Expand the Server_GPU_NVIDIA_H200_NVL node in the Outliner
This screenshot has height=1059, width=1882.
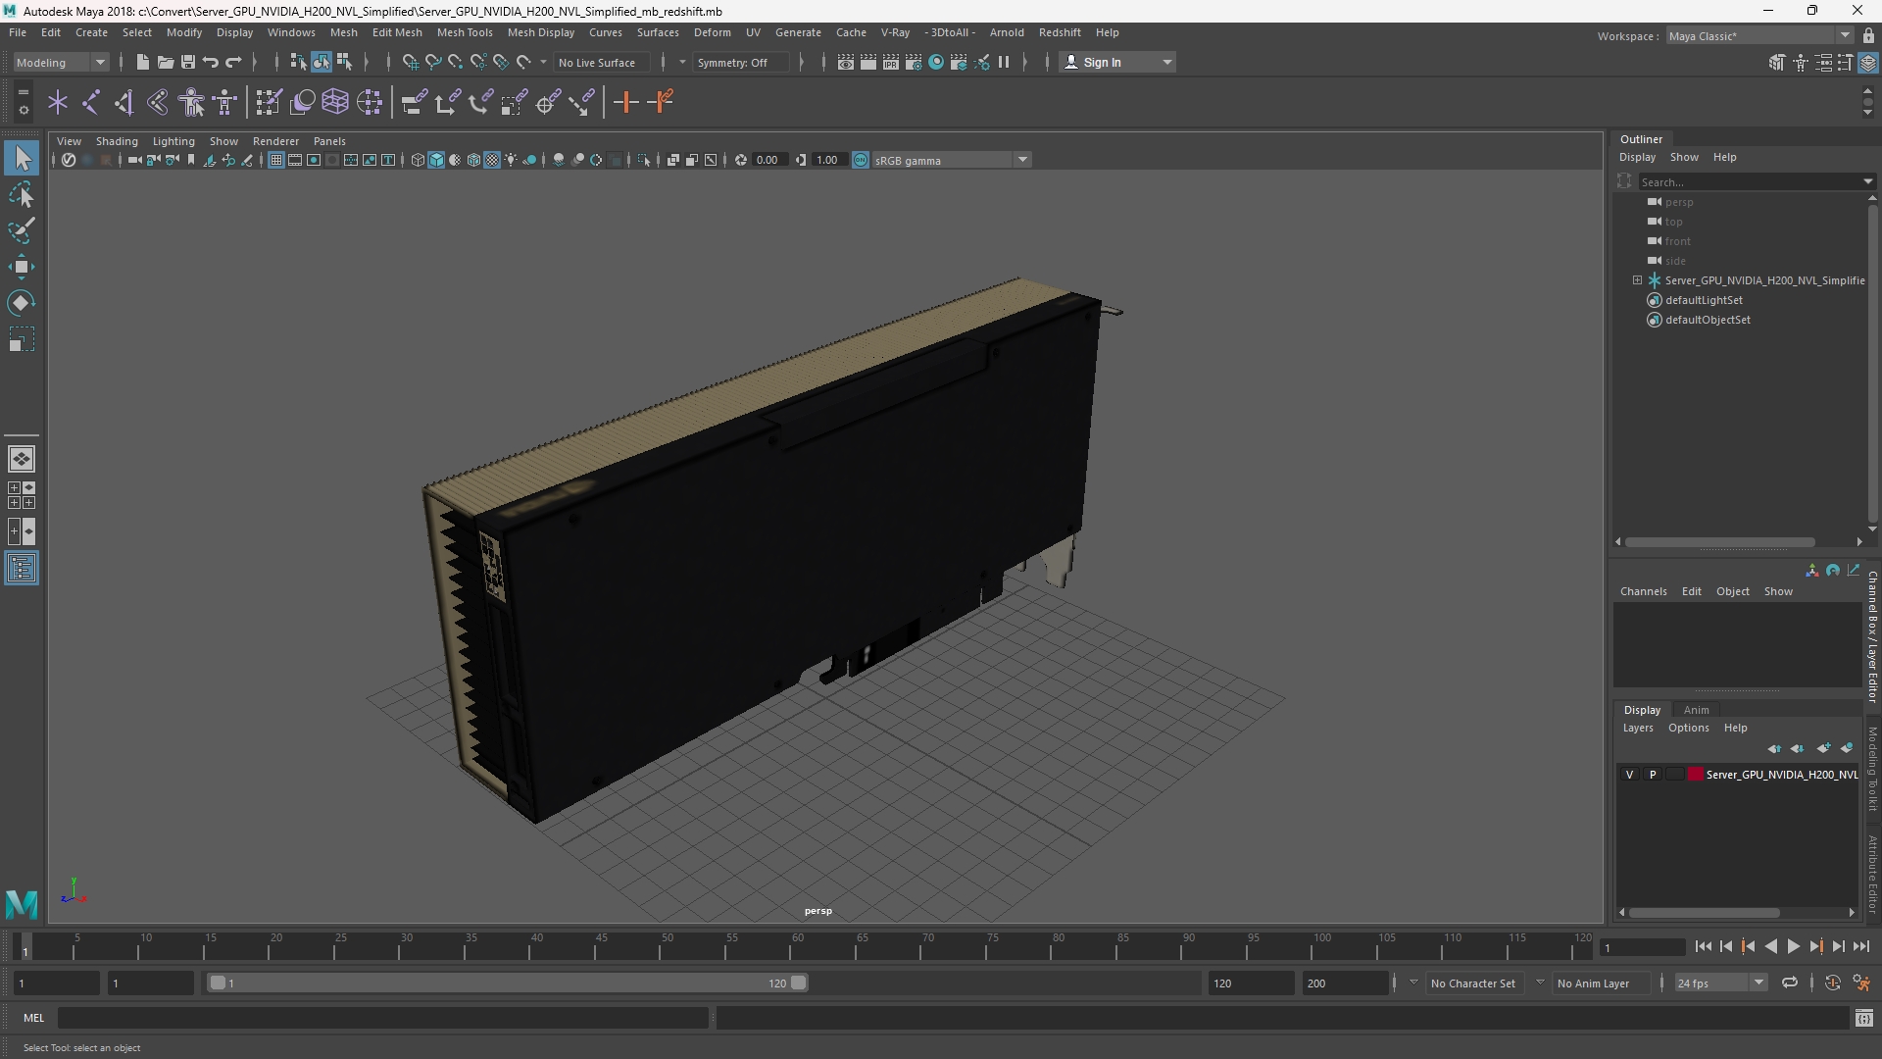(1637, 280)
